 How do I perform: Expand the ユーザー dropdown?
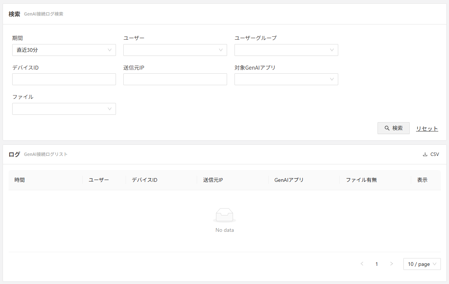click(175, 50)
